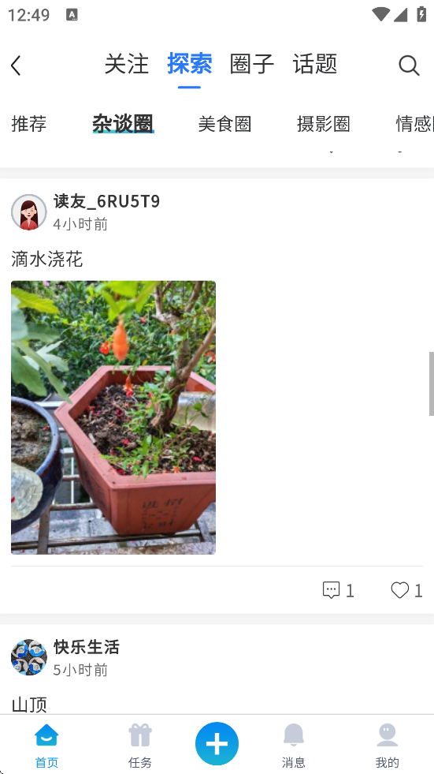Switch to 圈子 tab
Screen dimensions: 434x774
pyautogui.click(x=252, y=64)
